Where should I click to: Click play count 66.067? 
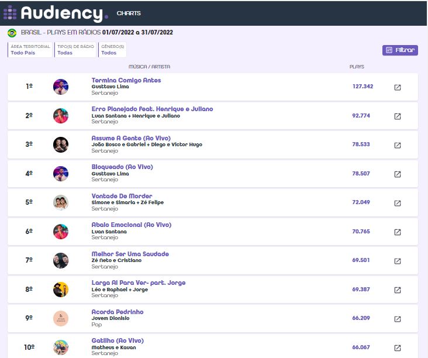point(361,347)
